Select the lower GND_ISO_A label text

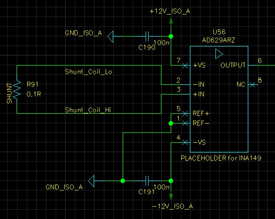click(64, 187)
